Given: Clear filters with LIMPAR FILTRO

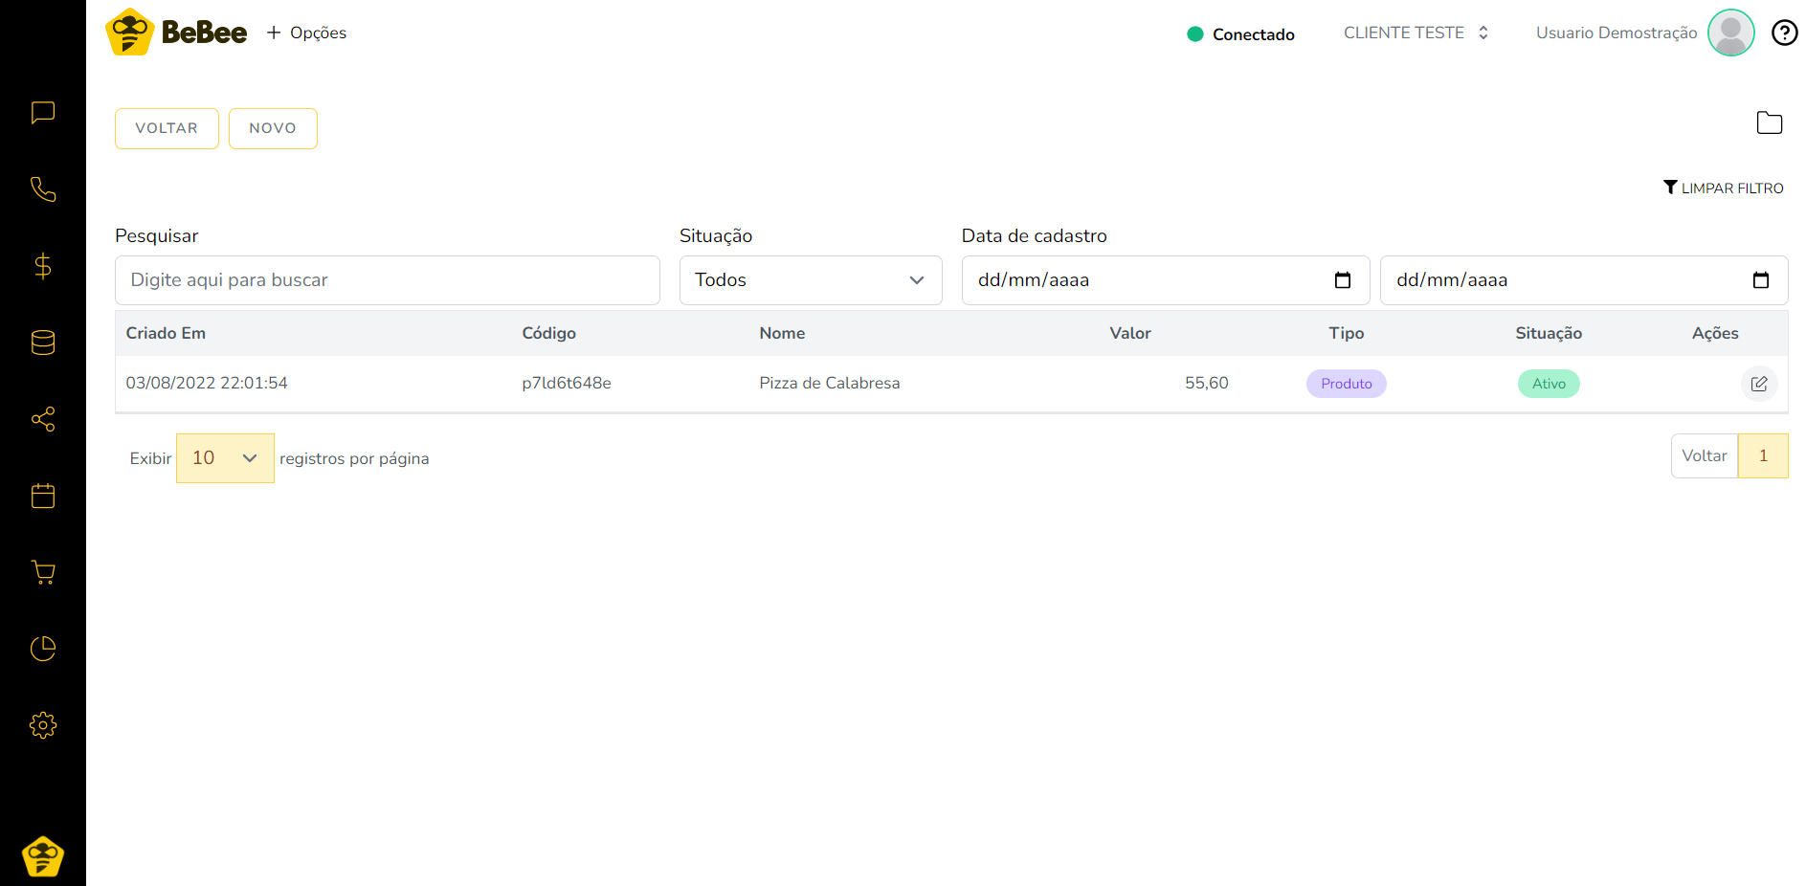Looking at the screenshot, I should click(x=1723, y=188).
